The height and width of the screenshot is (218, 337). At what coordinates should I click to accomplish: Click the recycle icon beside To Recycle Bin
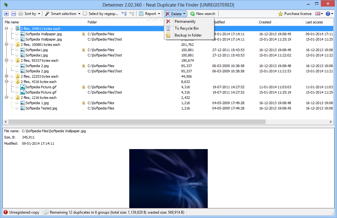click(168, 28)
